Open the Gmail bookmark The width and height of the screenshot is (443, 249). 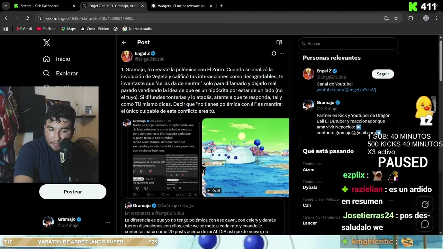pos(24,29)
